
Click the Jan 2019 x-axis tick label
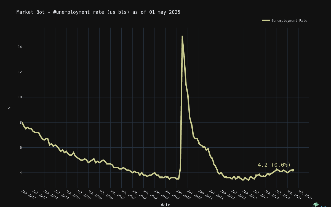click(161, 195)
